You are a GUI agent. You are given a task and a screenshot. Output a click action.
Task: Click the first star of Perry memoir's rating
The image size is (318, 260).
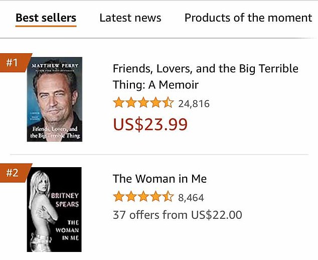[119, 103]
